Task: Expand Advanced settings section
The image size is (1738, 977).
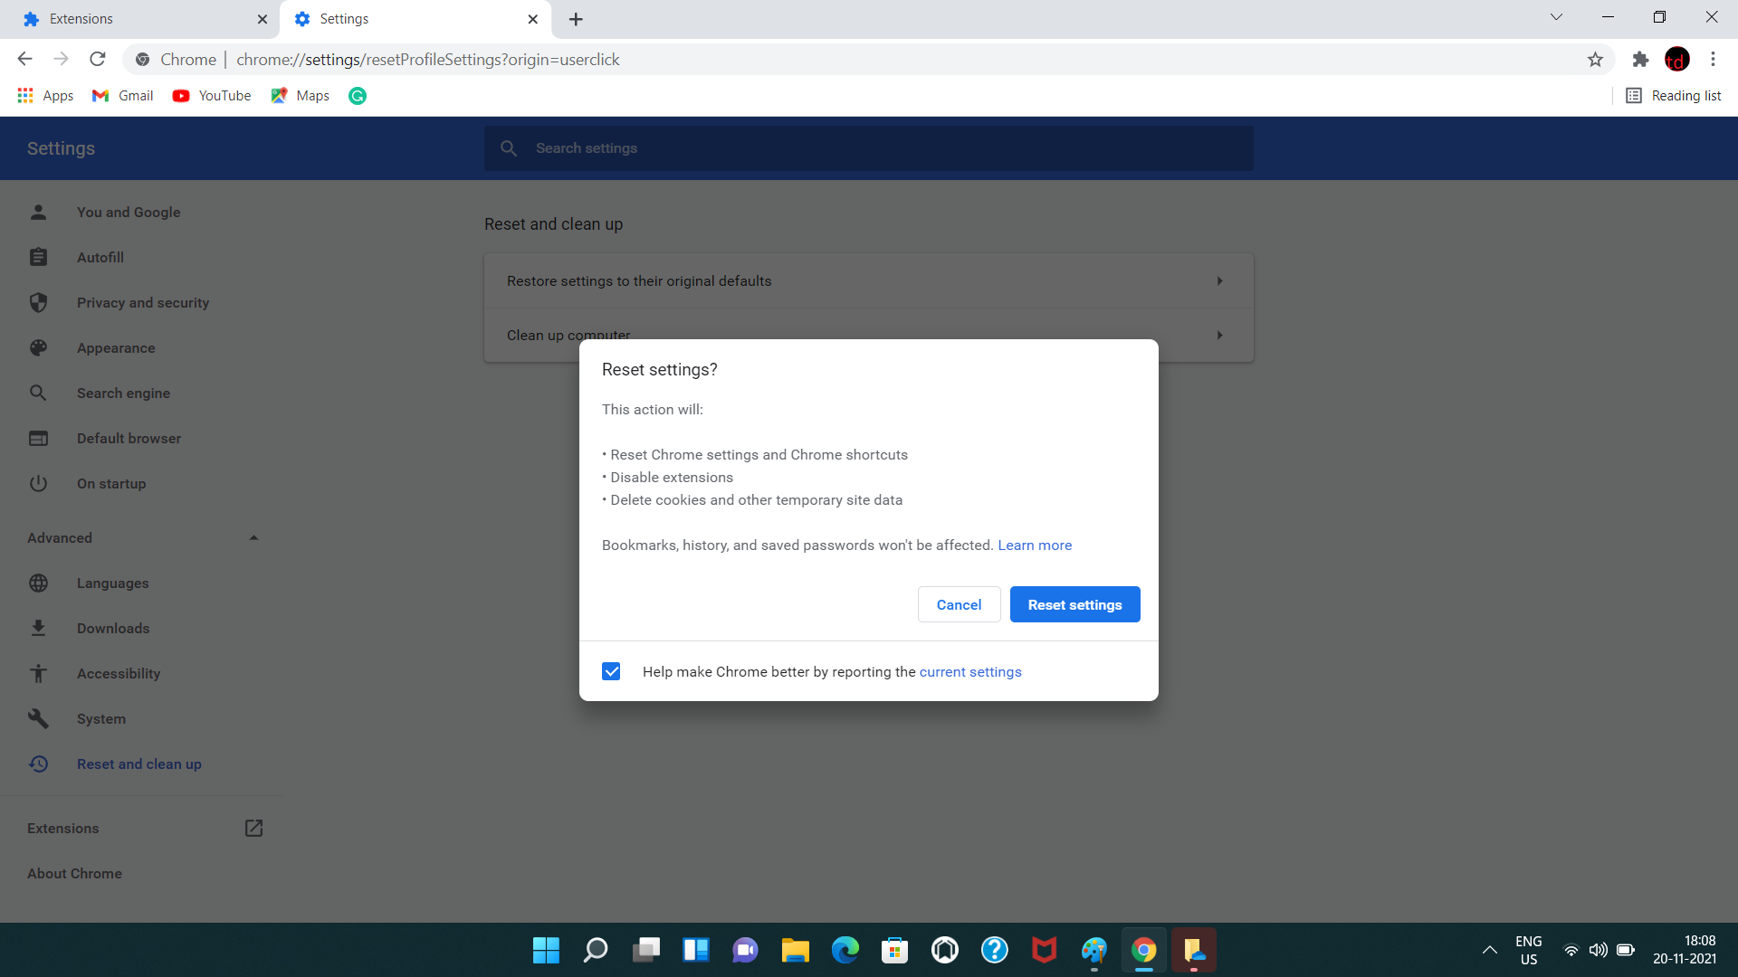Action: point(142,536)
